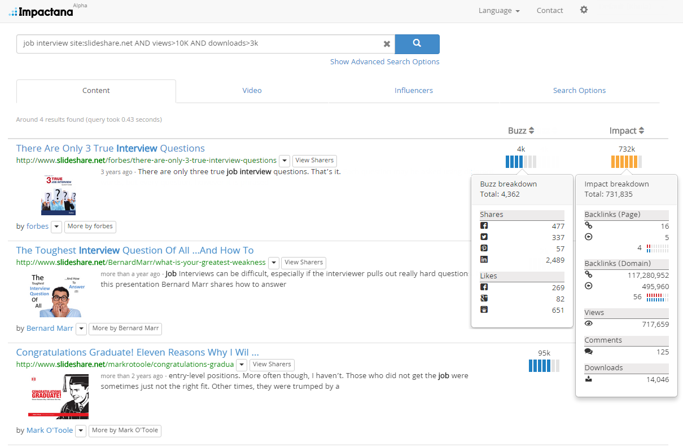Click More by Bernard Marr
The height and width of the screenshot is (448, 683).
point(125,329)
